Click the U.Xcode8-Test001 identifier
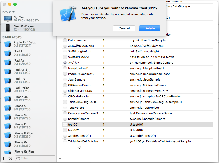The width and height of the screenshot is (219, 163). point(143,136)
